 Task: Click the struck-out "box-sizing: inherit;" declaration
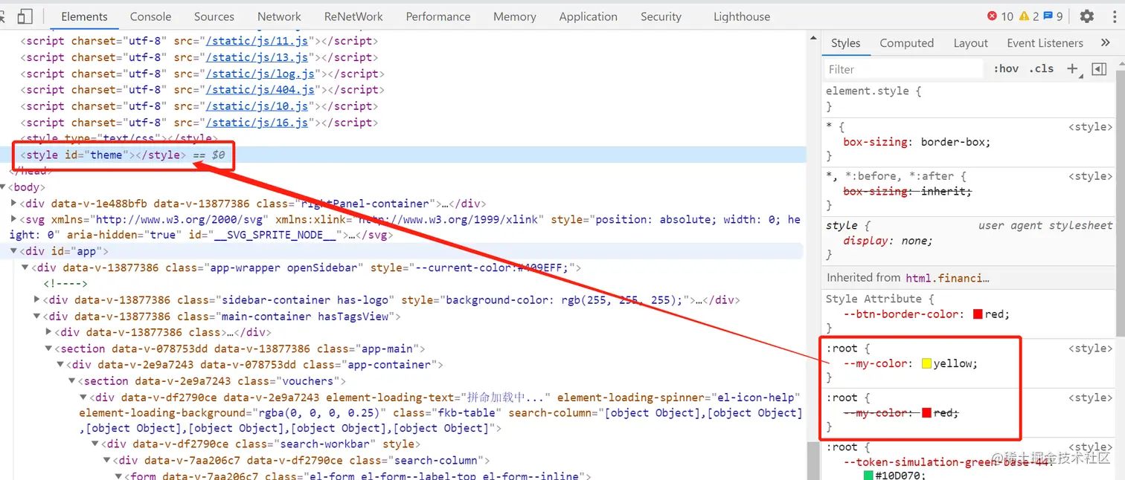click(x=907, y=191)
